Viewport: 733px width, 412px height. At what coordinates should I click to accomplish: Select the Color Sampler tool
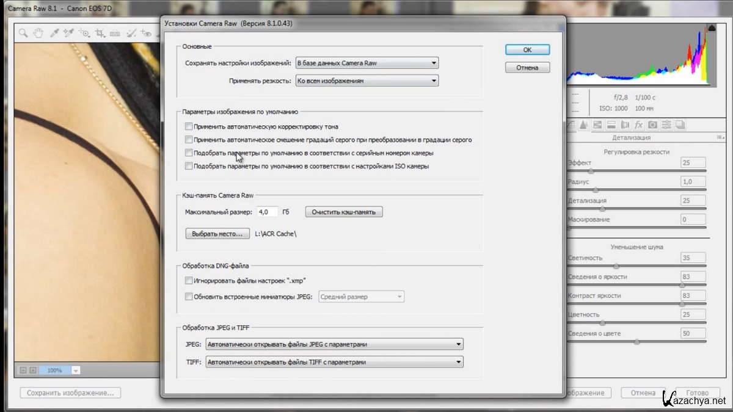[x=68, y=34]
